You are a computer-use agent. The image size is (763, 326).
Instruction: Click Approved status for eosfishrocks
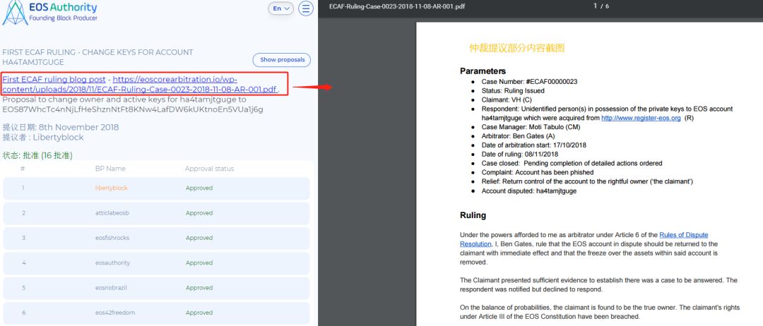pos(199,238)
